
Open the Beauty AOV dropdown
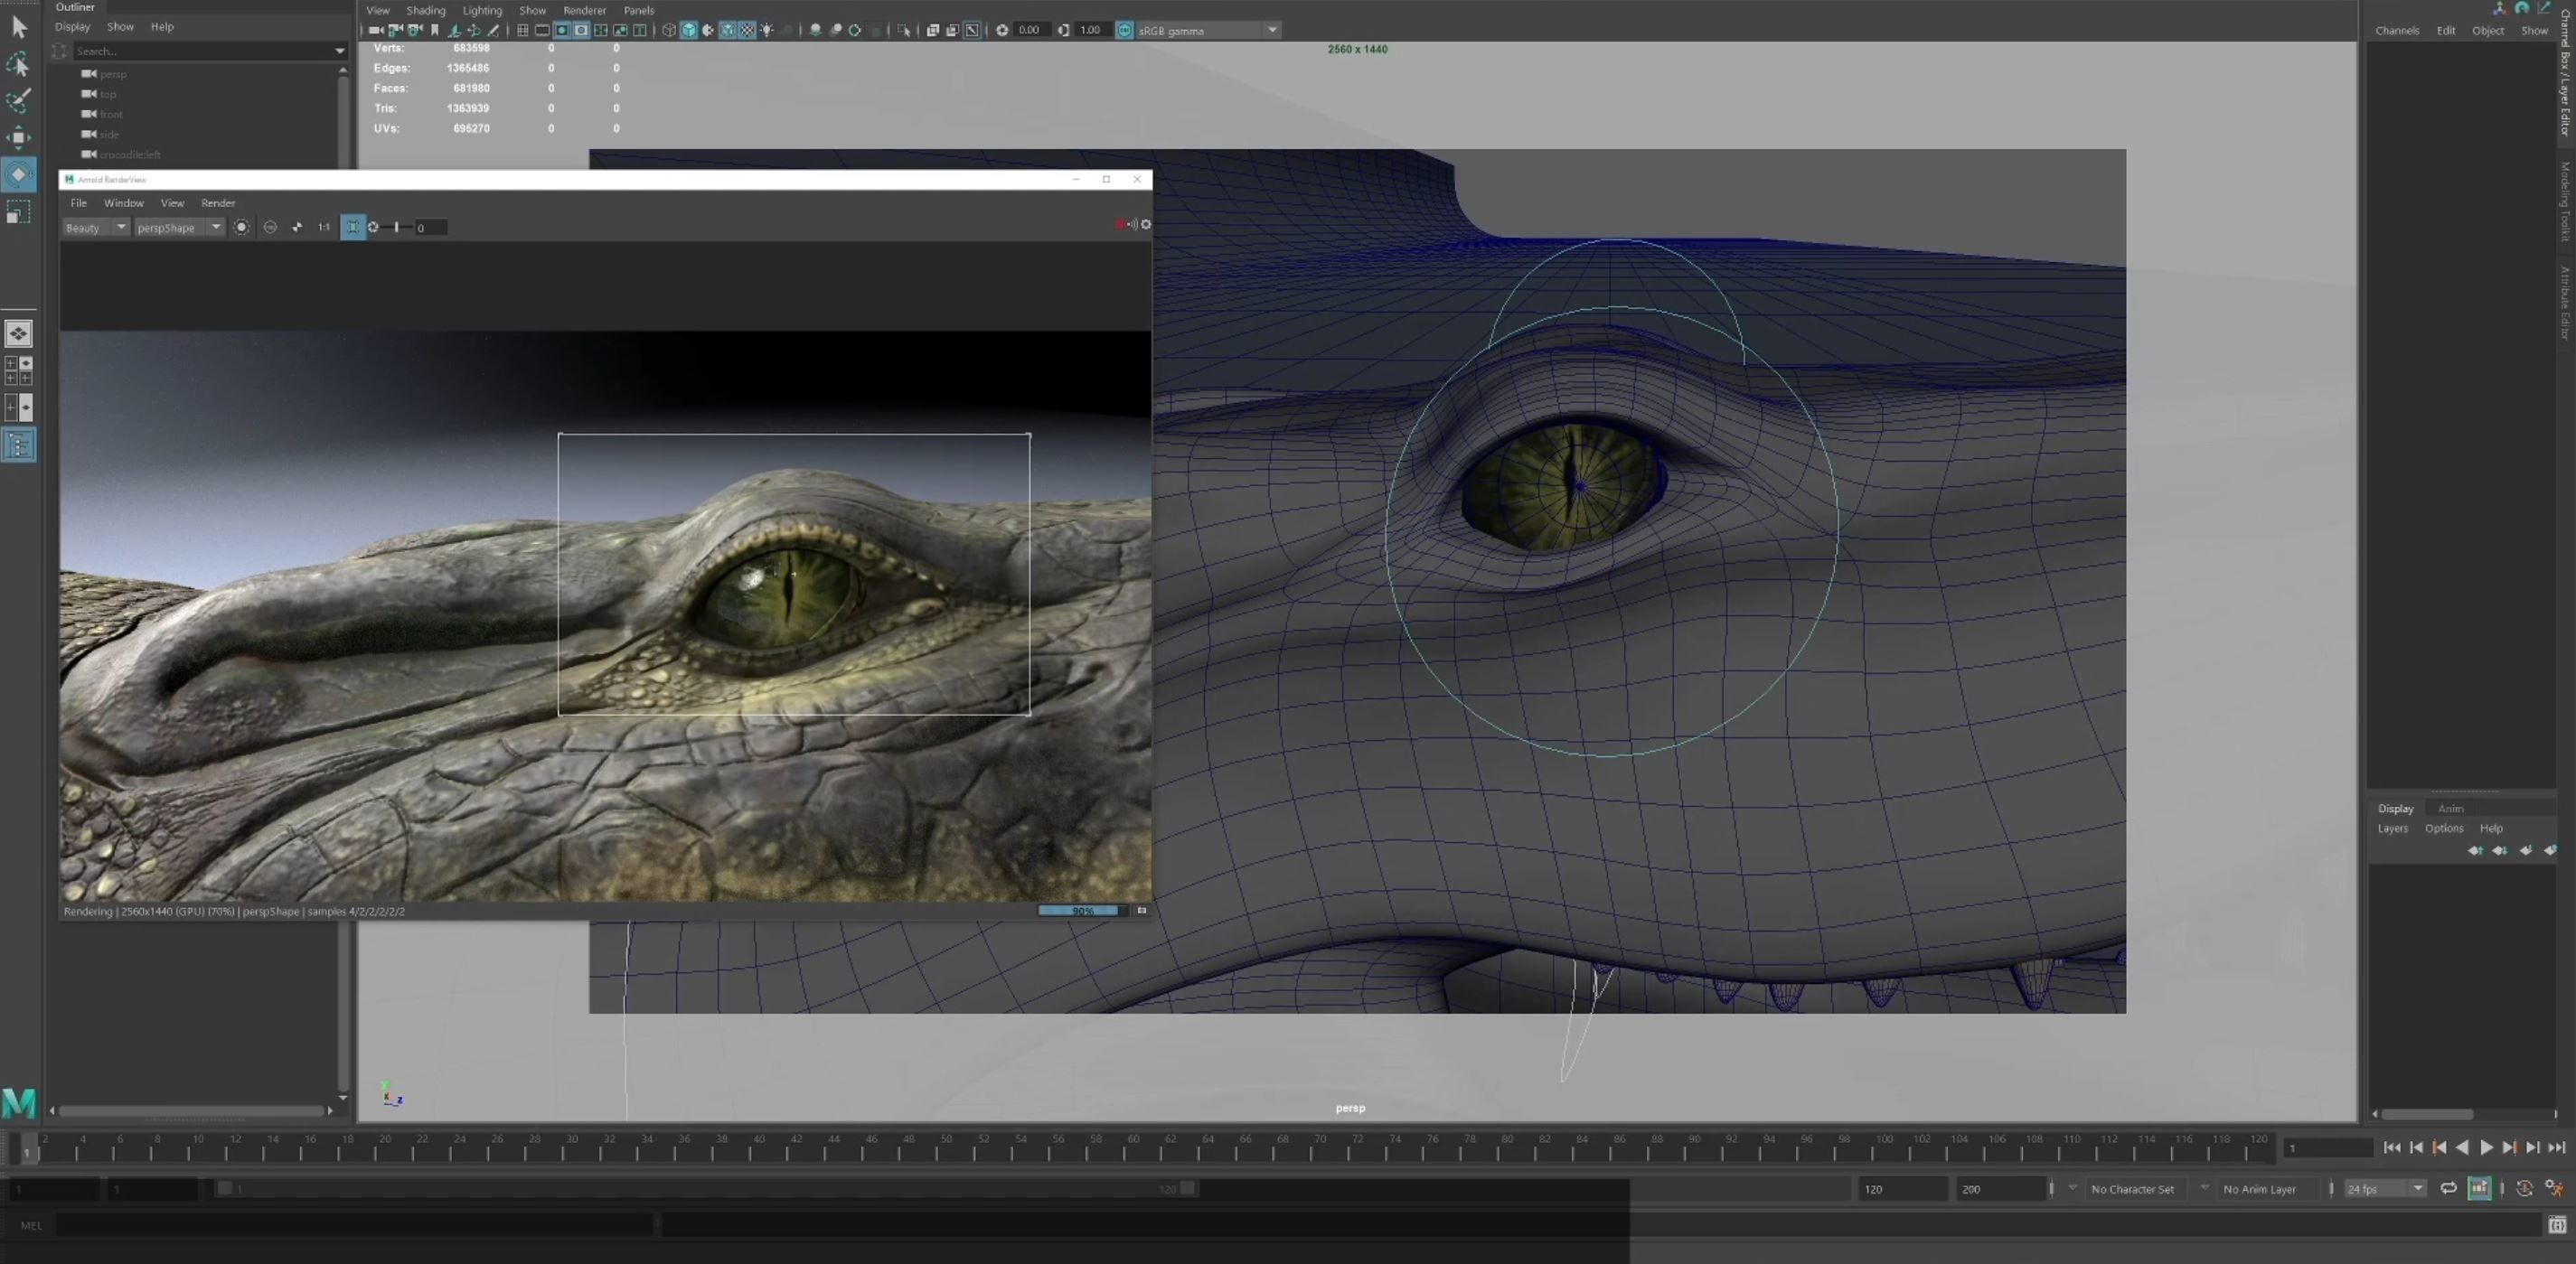[95, 228]
